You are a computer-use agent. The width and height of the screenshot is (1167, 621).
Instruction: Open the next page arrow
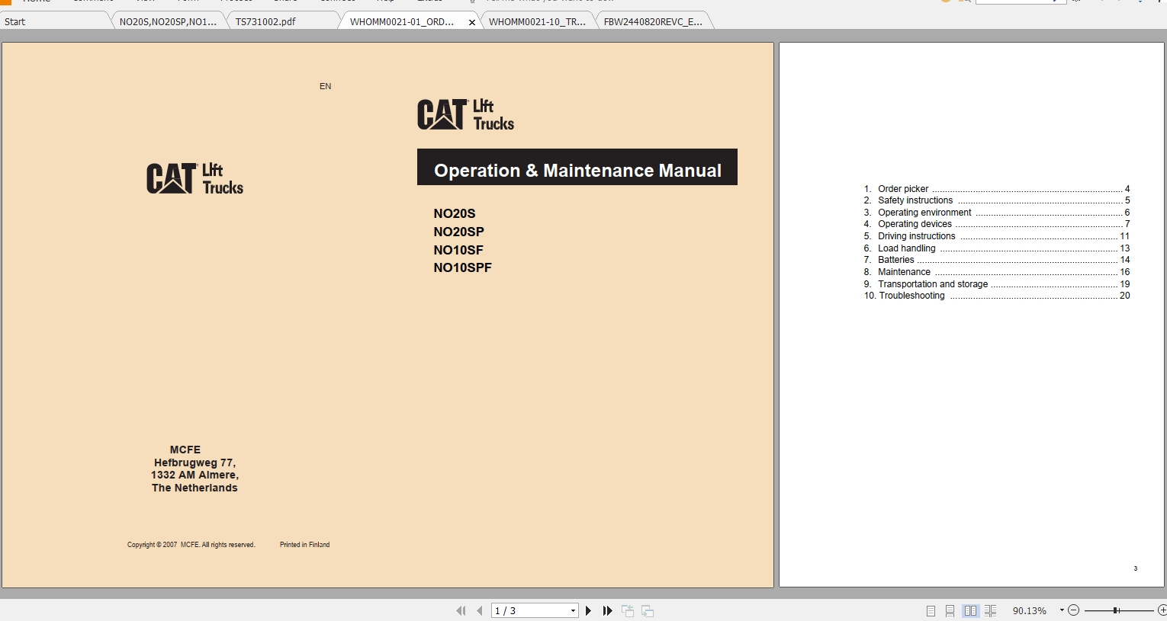(587, 610)
